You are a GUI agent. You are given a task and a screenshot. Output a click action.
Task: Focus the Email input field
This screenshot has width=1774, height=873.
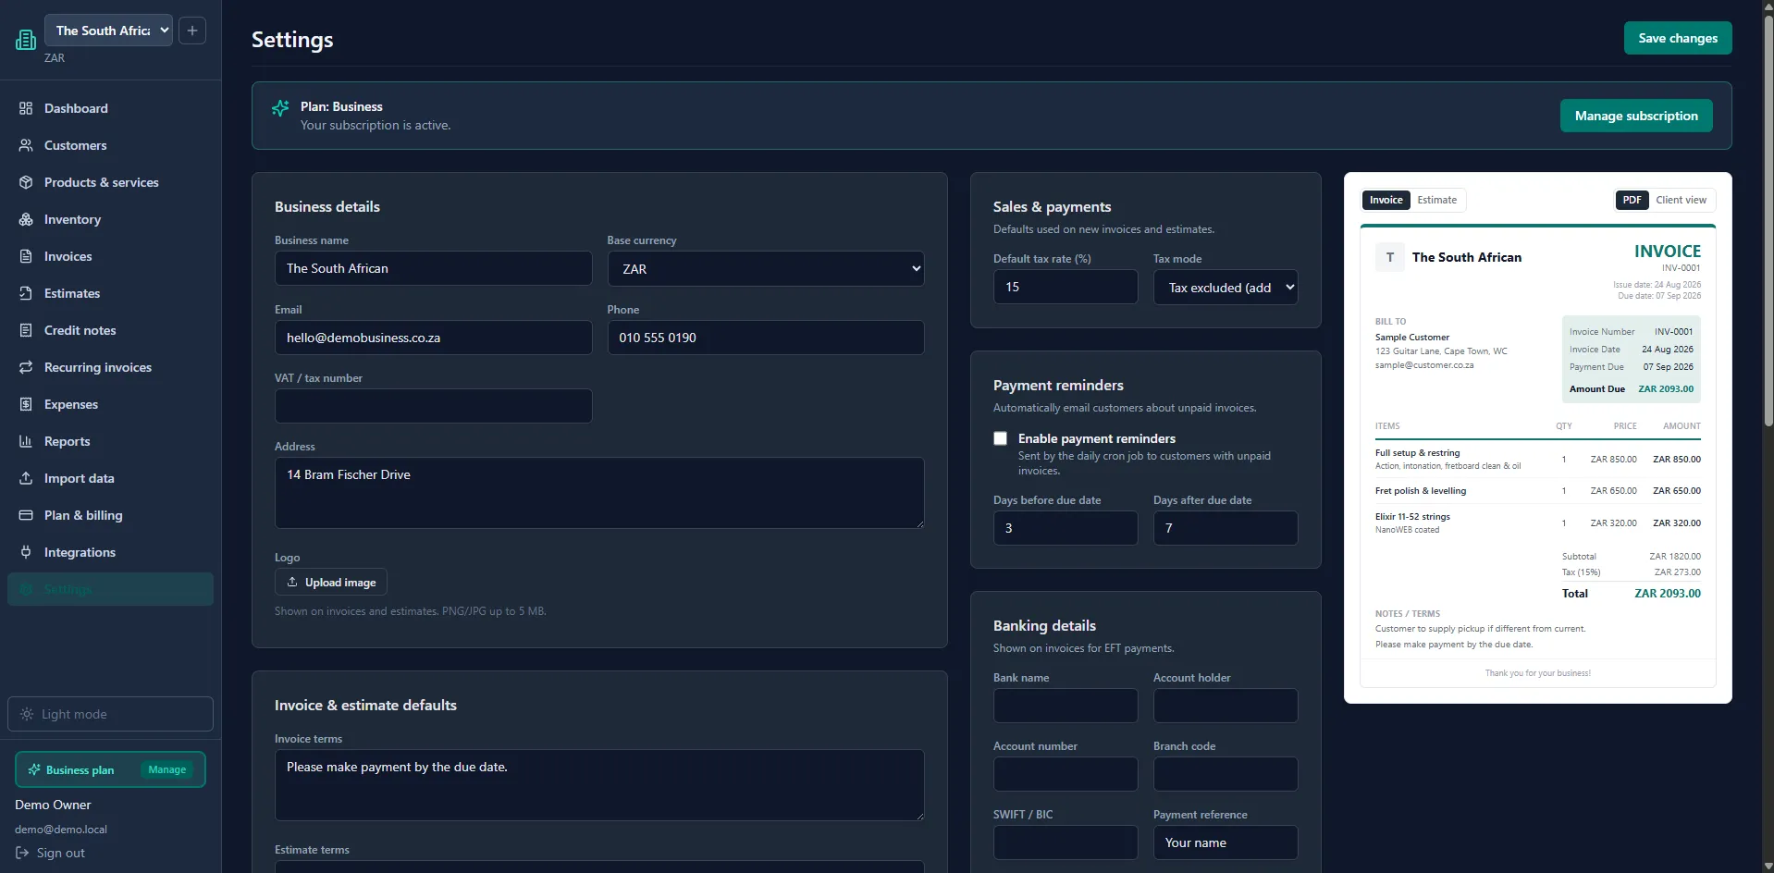[x=433, y=338]
